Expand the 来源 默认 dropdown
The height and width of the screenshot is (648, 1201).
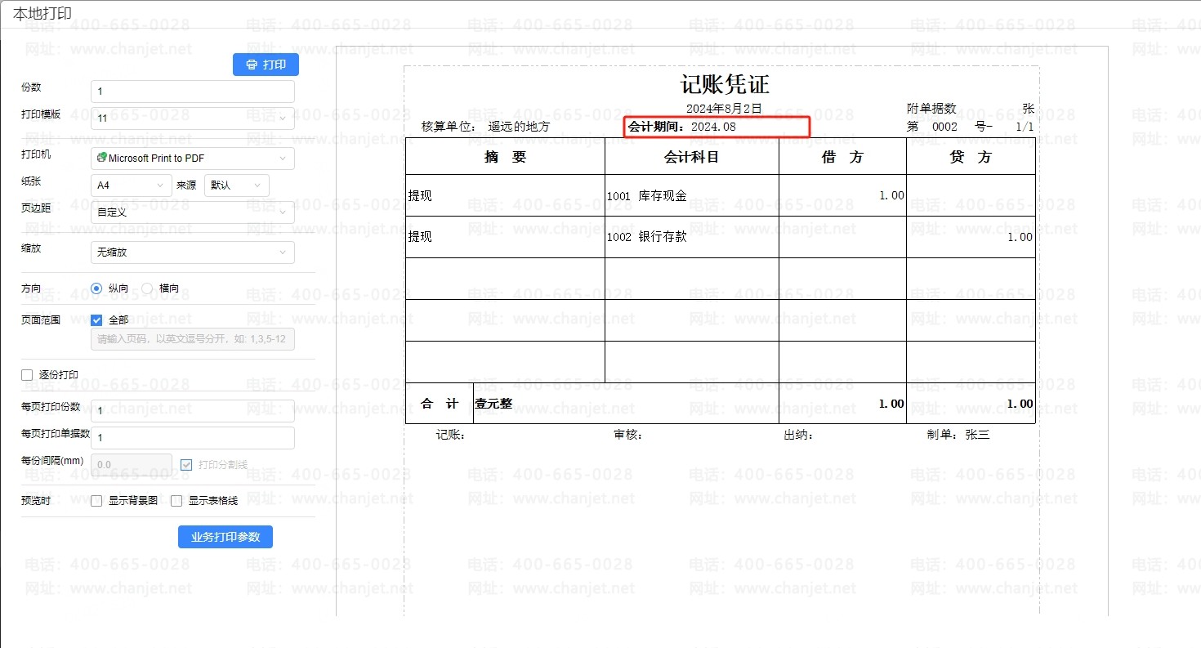tap(237, 185)
